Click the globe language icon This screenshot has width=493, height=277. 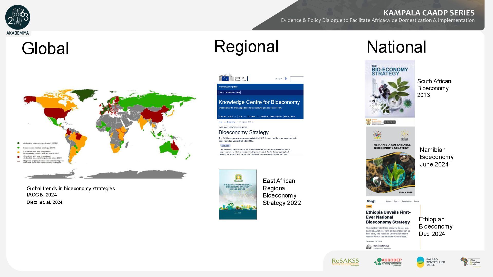[x=286, y=79]
